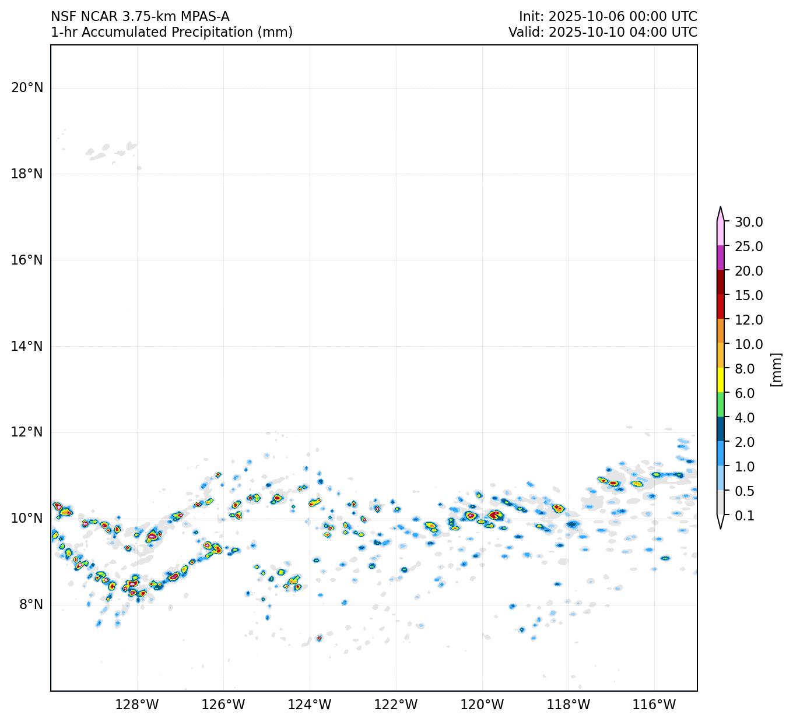Click the 30.0 colorbar tick label

pyautogui.click(x=749, y=222)
